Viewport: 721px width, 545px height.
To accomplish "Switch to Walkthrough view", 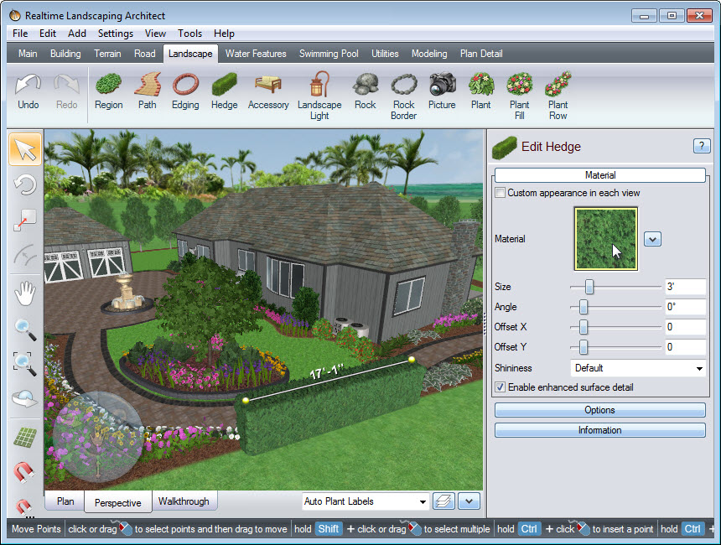I will [184, 501].
